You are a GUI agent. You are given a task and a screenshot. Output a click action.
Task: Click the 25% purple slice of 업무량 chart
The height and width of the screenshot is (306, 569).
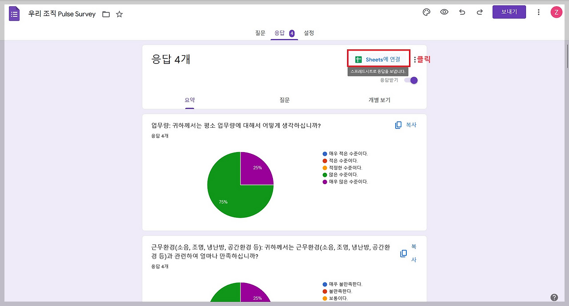pyautogui.click(x=256, y=168)
